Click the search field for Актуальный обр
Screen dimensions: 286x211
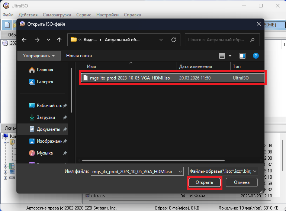coord(222,40)
